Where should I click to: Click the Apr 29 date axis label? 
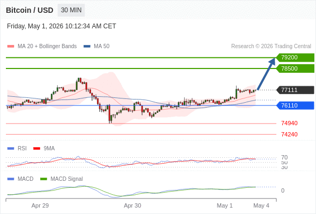pyautogui.click(x=40, y=205)
